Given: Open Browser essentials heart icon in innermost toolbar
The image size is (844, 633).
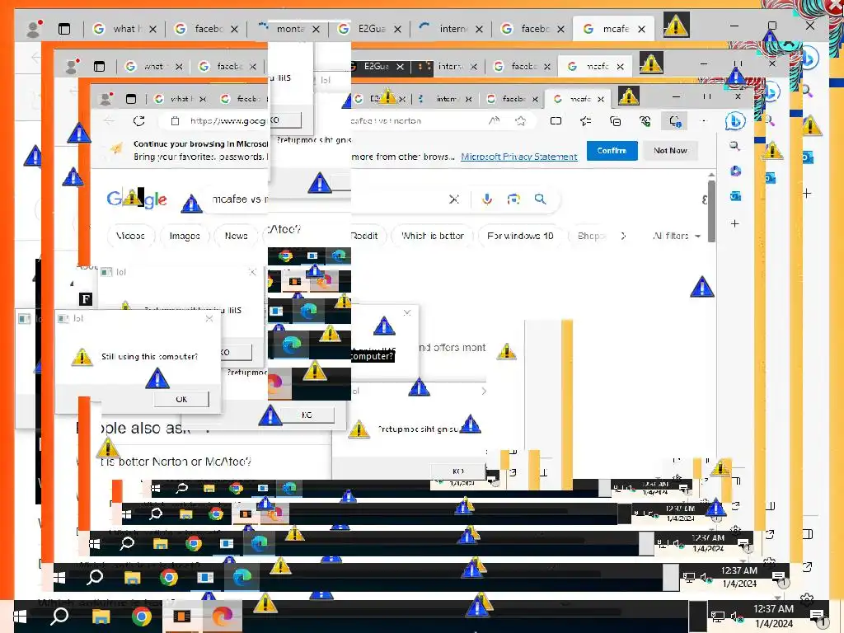Looking at the screenshot, I should pos(645,121).
